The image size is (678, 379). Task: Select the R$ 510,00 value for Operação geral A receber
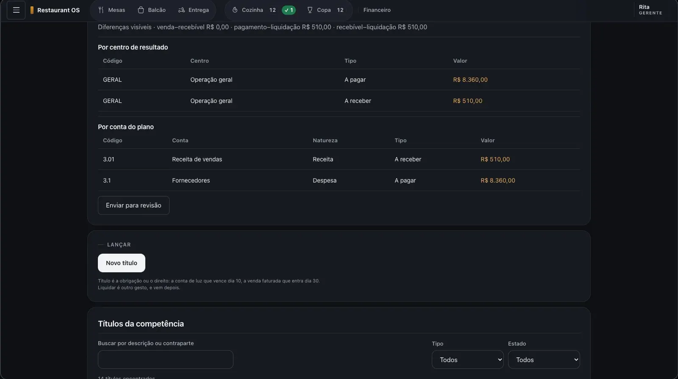click(x=468, y=101)
